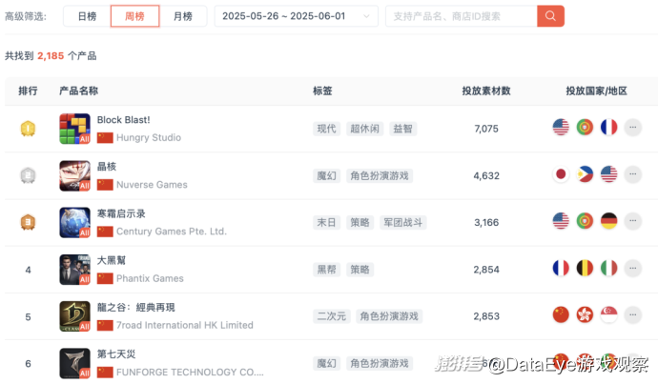658x384 pixels.
Task: Switch to 日榜 daily ranking tab
Action: coord(87,16)
